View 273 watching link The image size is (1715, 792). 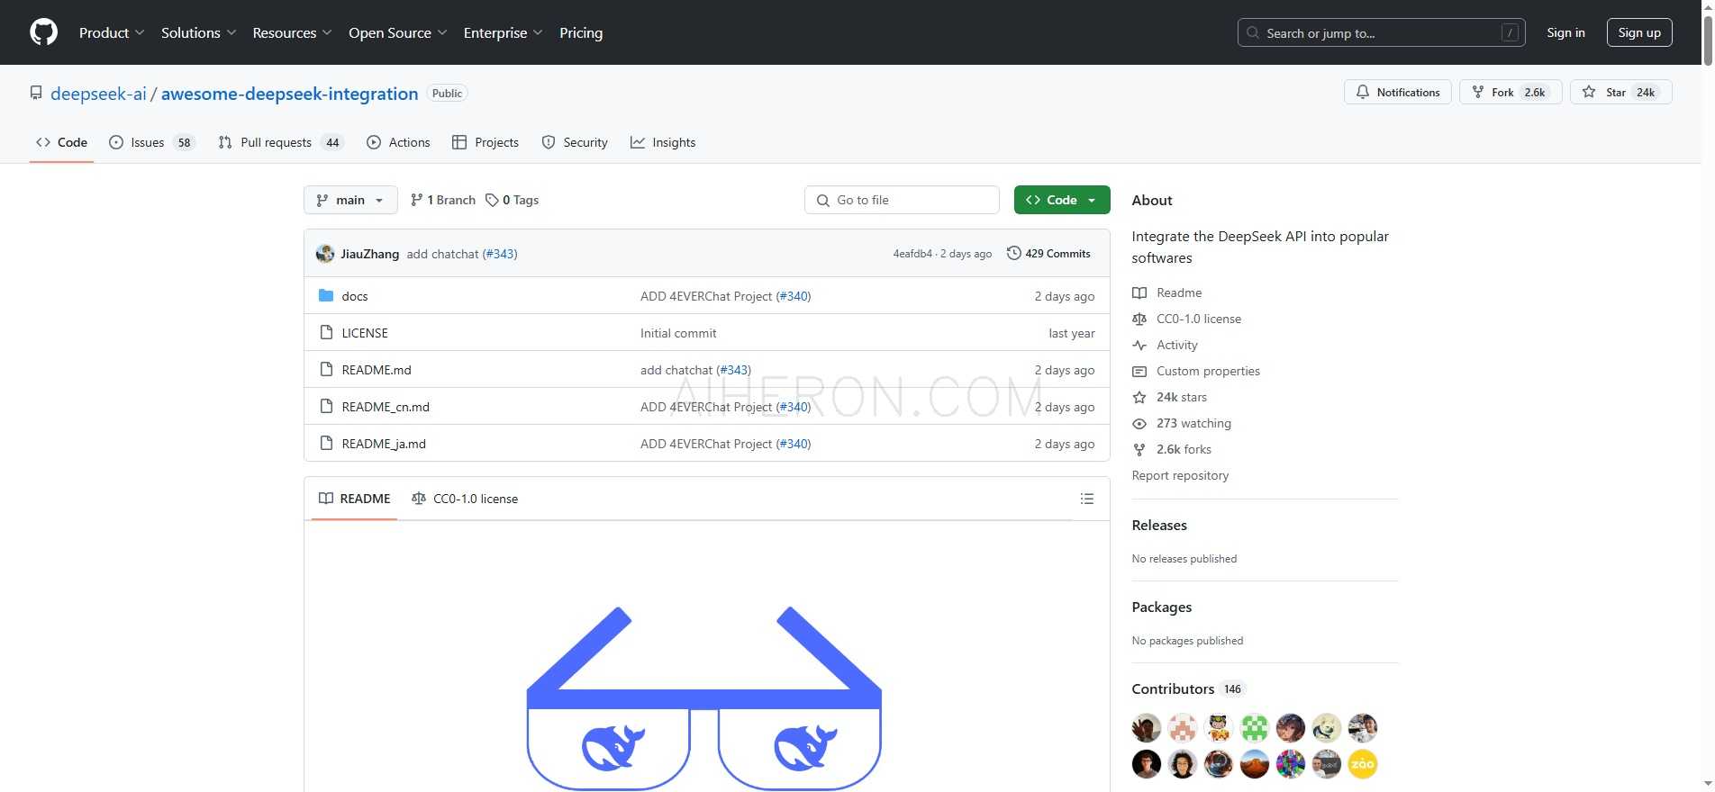1193,423
